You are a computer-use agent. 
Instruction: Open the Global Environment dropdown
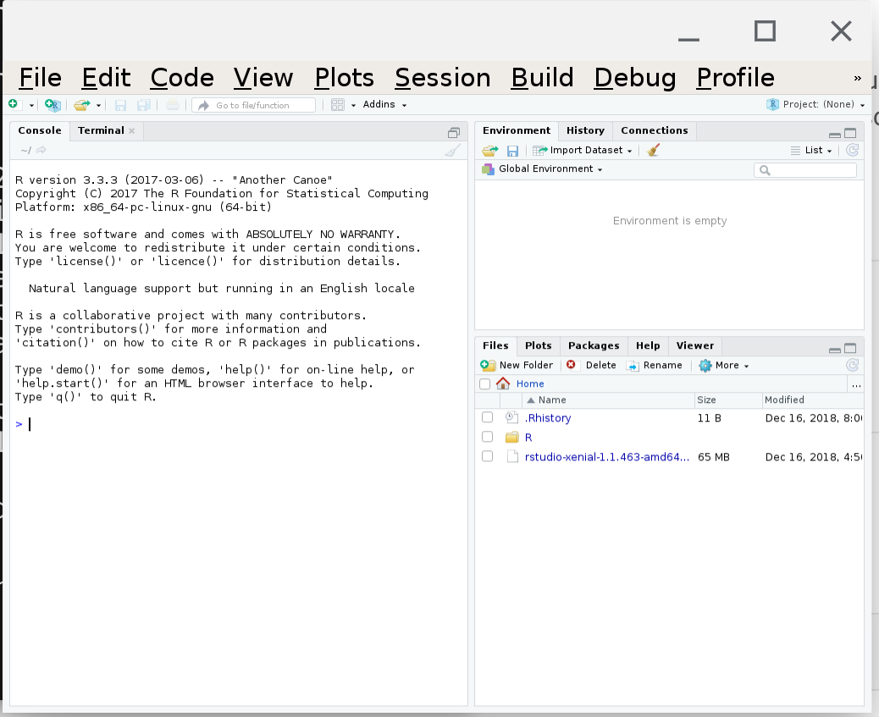point(542,168)
